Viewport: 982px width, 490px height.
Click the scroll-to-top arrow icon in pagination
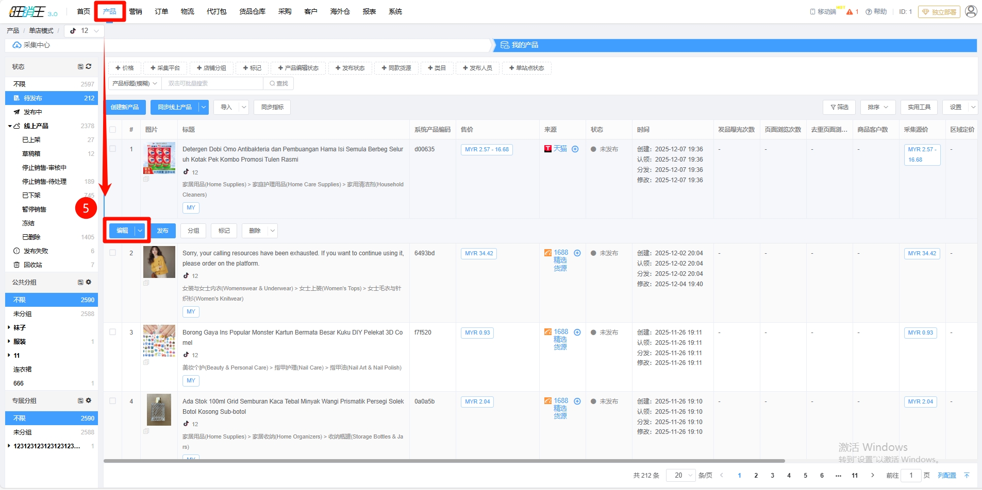pos(967,475)
